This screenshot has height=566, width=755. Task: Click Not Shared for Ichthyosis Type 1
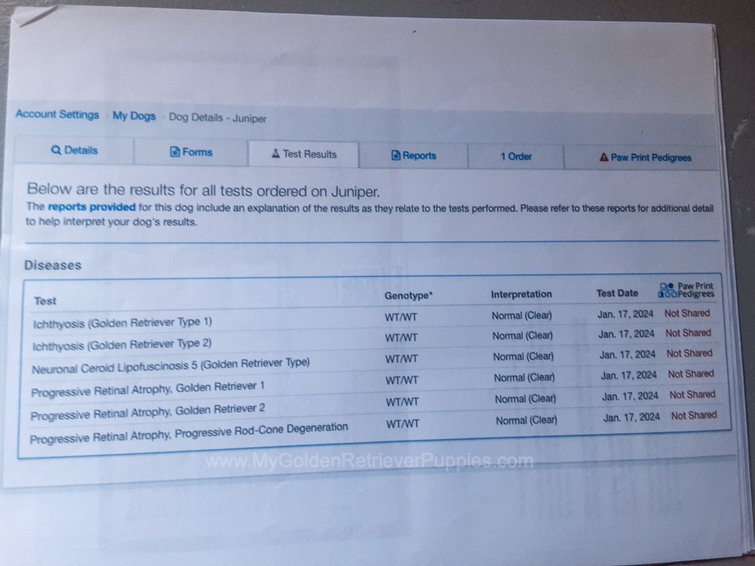[687, 312]
